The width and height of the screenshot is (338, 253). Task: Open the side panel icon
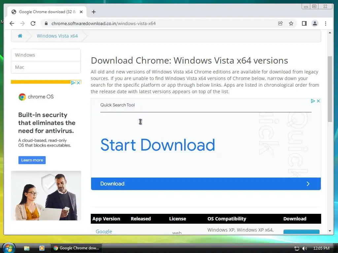point(304,23)
